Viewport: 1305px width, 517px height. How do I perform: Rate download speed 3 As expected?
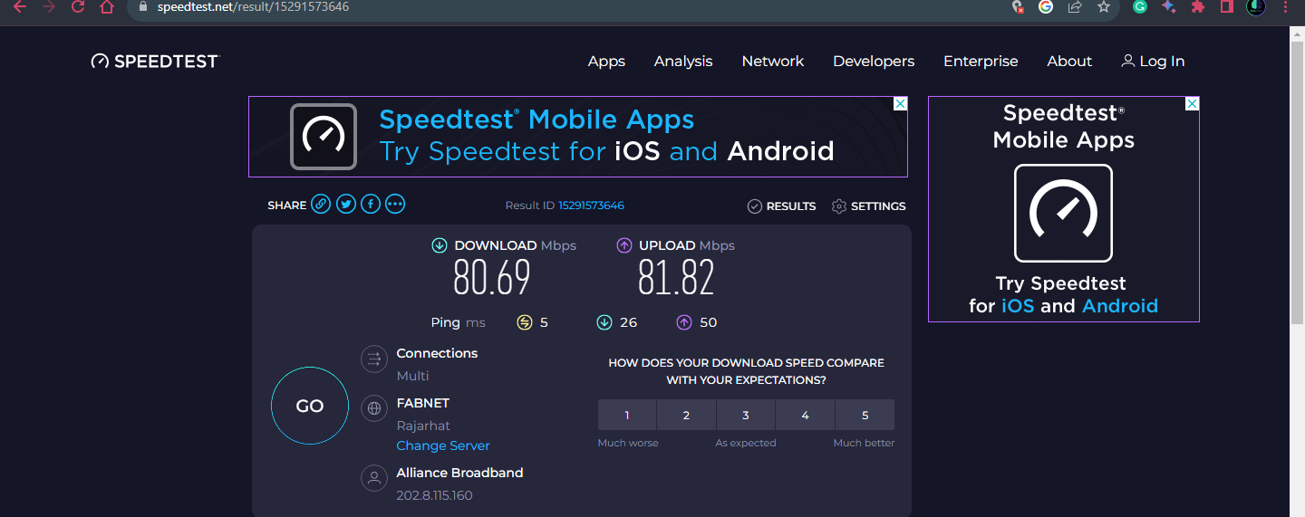[x=746, y=415]
